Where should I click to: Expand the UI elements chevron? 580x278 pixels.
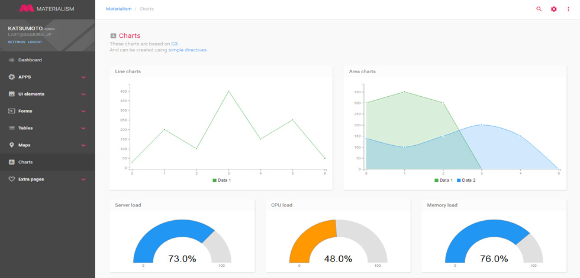83,94
